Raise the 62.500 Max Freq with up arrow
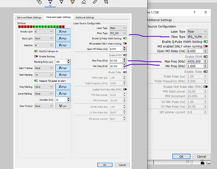 pyautogui.click(x=124, y=59)
